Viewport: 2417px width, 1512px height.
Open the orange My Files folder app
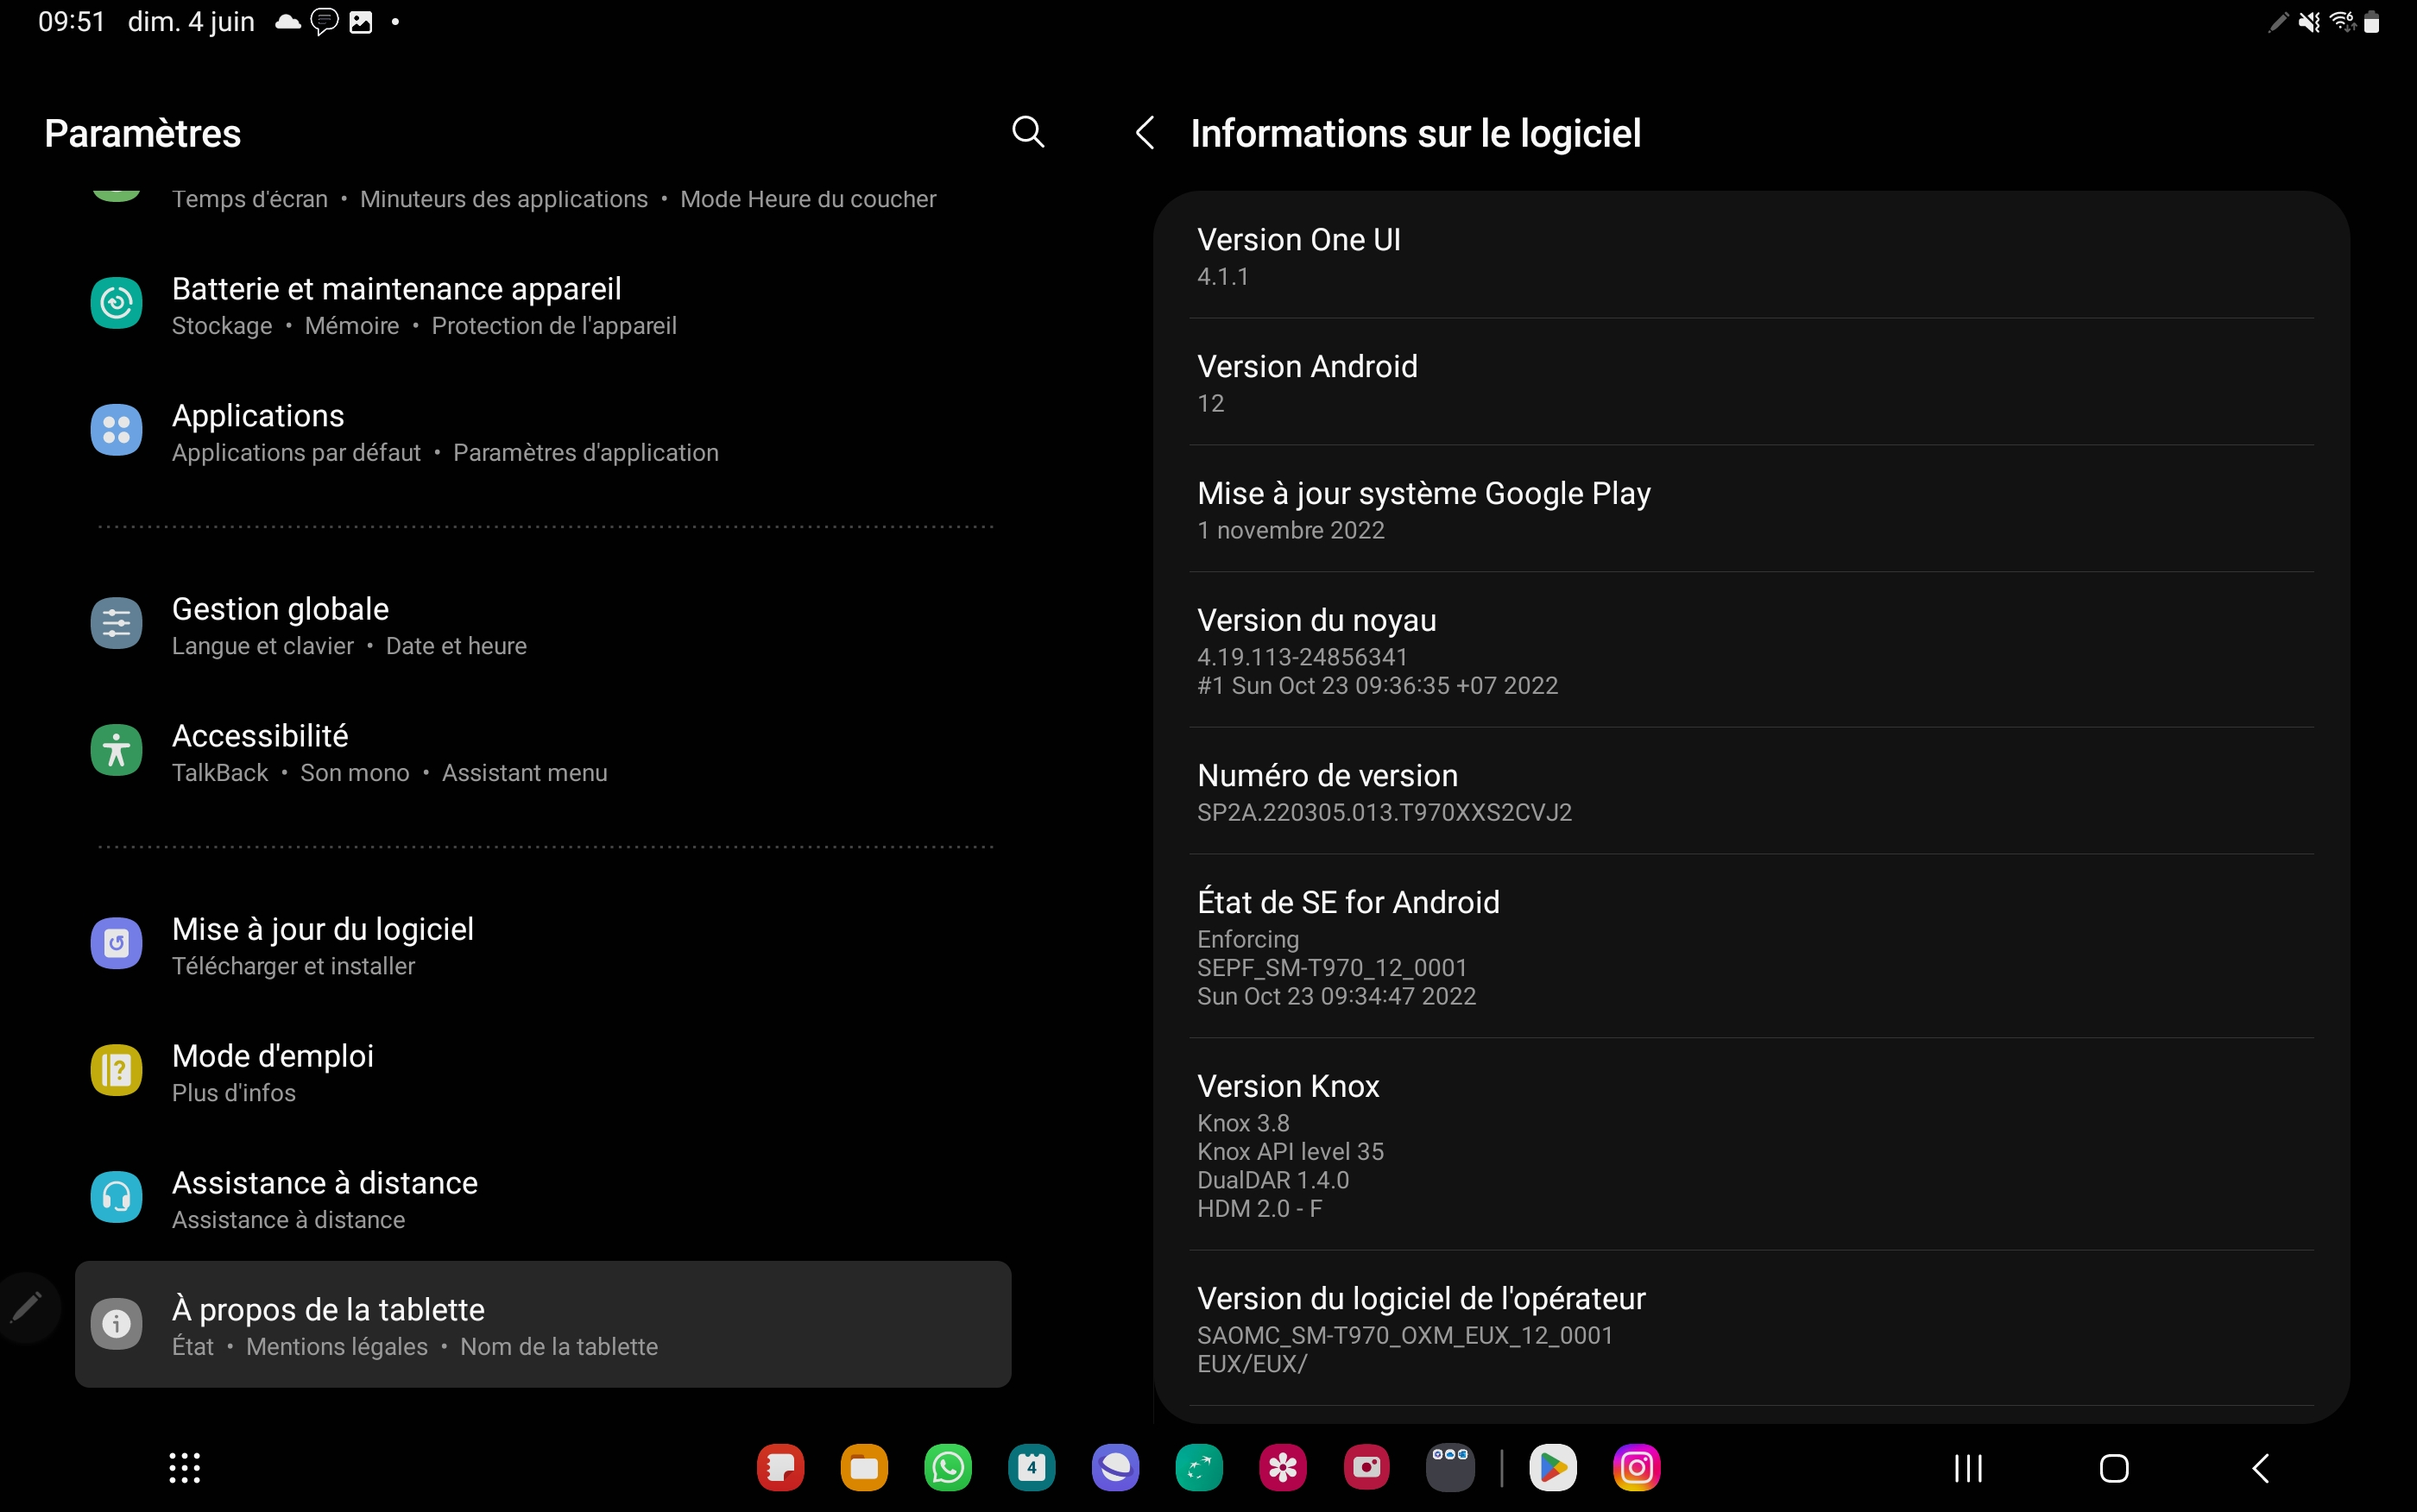[x=864, y=1468]
